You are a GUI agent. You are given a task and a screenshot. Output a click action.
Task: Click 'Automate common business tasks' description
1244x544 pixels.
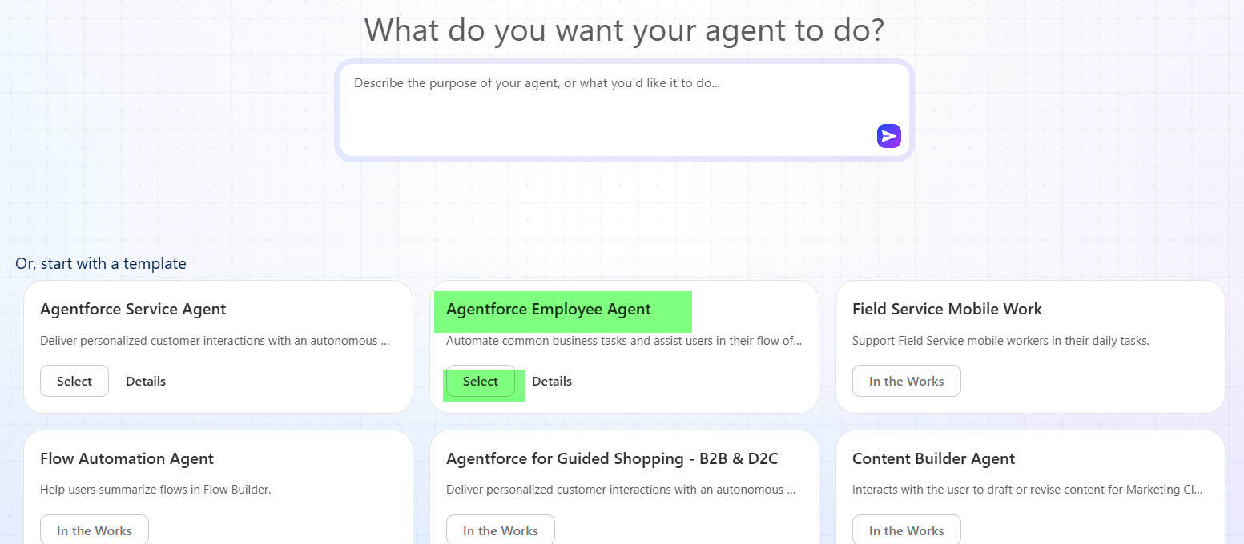(624, 341)
